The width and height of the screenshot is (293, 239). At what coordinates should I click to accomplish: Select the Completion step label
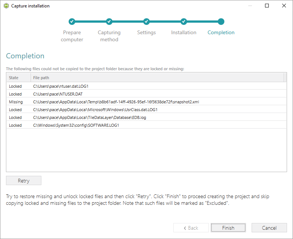[221, 32]
